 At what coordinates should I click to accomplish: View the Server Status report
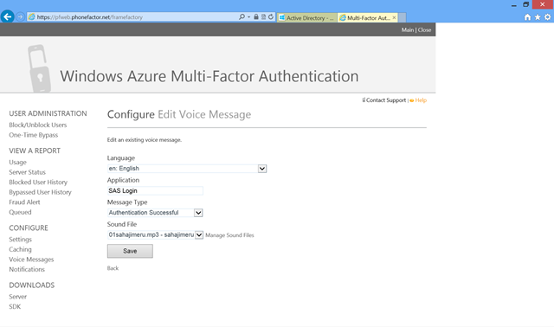tap(27, 172)
